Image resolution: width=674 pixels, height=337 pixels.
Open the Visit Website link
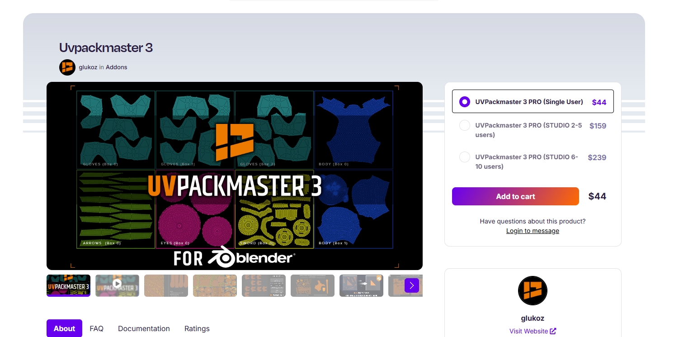(533, 331)
